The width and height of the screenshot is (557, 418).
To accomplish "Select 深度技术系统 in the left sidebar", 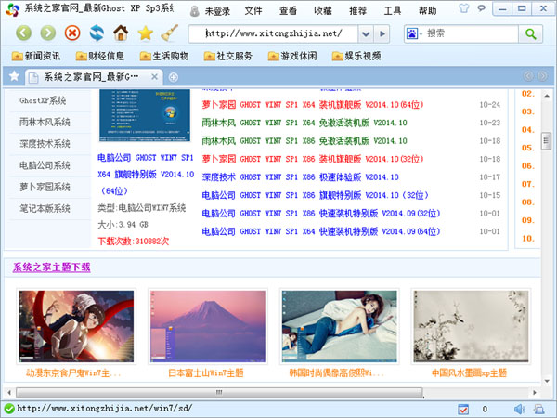I will click(x=45, y=144).
